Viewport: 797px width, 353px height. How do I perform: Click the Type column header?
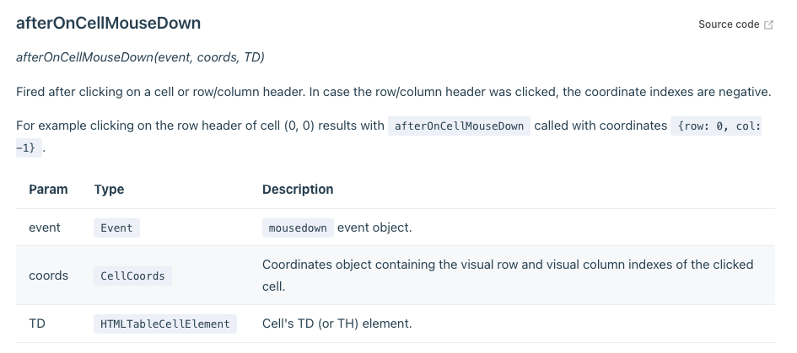tap(110, 190)
